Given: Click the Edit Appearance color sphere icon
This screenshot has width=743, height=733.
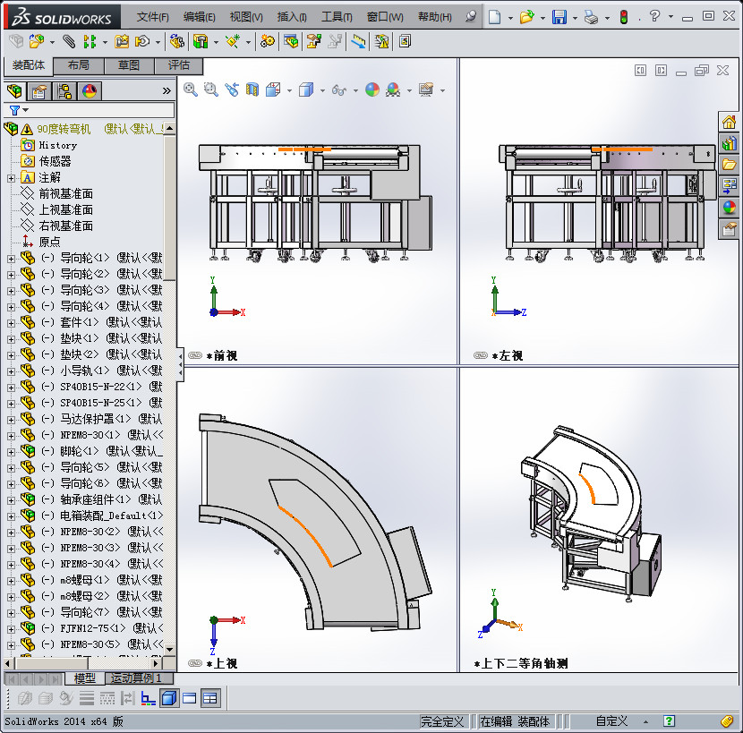Looking at the screenshot, I should pyautogui.click(x=372, y=89).
